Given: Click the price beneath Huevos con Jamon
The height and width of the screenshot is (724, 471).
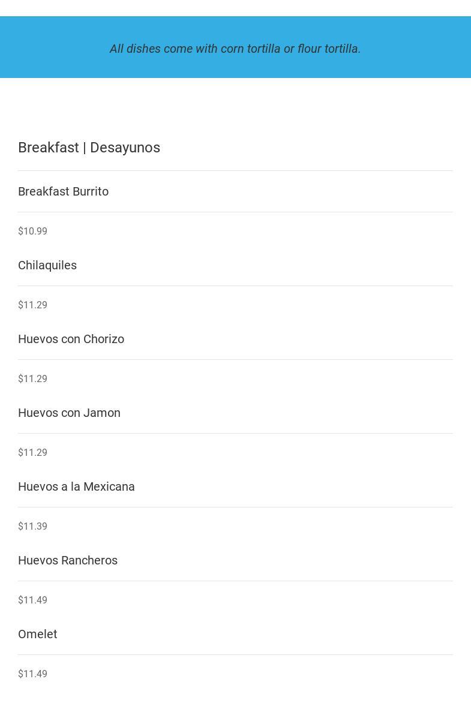Looking at the screenshot, I should point(32,452).
